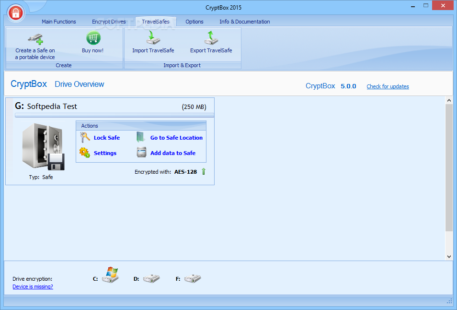The width and height of the screenshot is (457, 310).
Task: Click the USB stick Create Safe icon
Action: tap(35, 39)
